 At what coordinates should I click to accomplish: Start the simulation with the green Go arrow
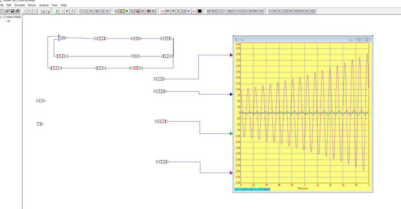coord(57,11)
